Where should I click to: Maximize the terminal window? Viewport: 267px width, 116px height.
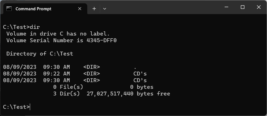pos(242,7)
